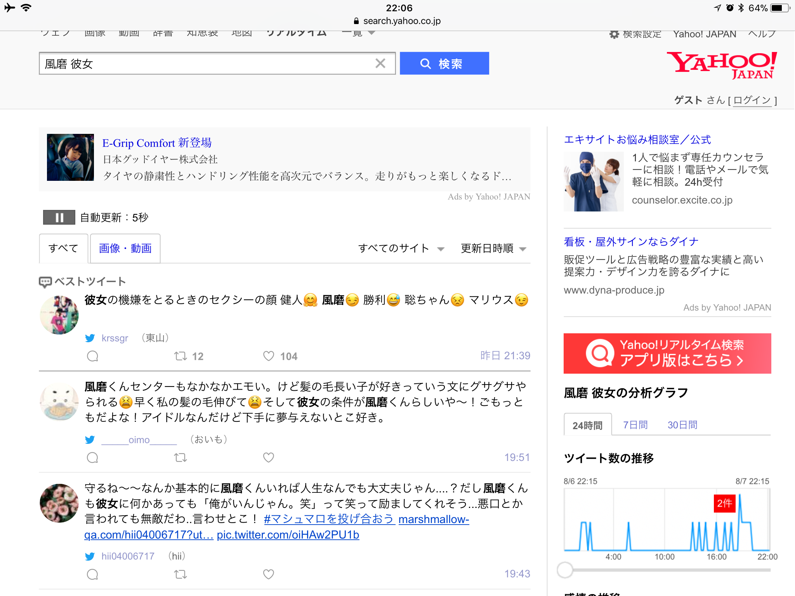Expand the 一覧 dropdown arrow in top nav
The height and width of the screenshot is (596, 795).
(371, 33)
